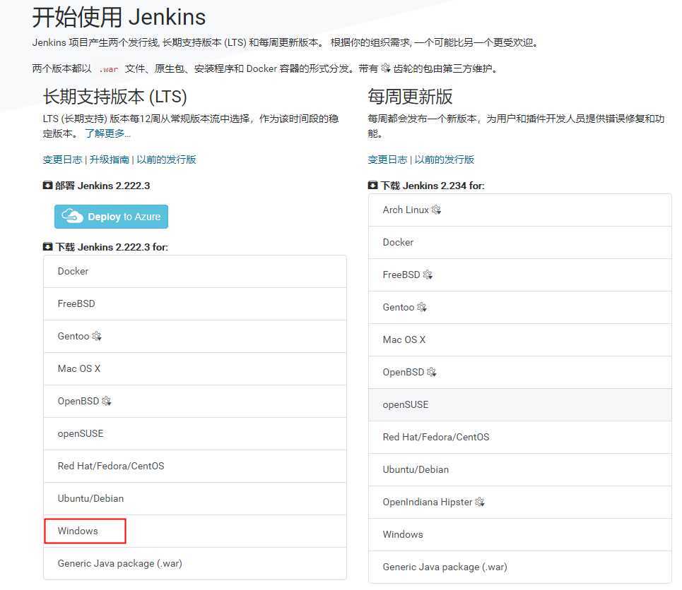Click the Deploy to Azure button
682x590 pixels.
pos(112,217)
